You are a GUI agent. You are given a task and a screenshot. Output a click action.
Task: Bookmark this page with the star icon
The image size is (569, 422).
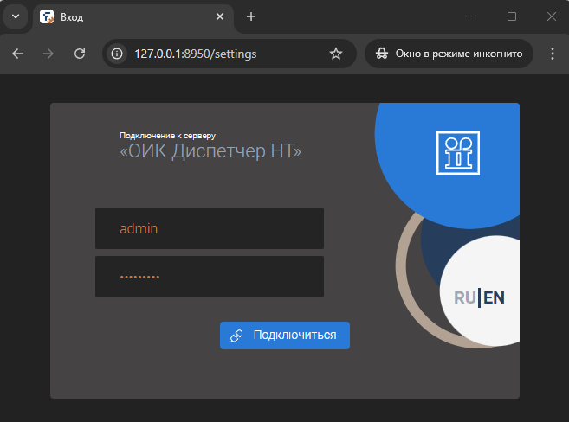coord(336,54)
